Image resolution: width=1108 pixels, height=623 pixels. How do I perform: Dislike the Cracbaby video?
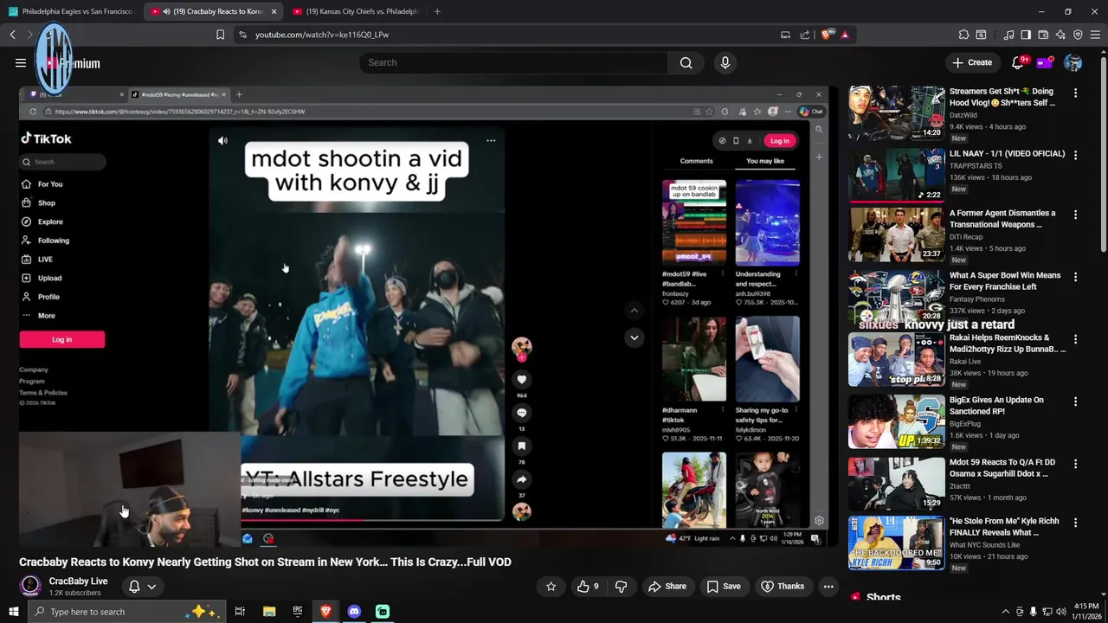[x=621, y=586]
